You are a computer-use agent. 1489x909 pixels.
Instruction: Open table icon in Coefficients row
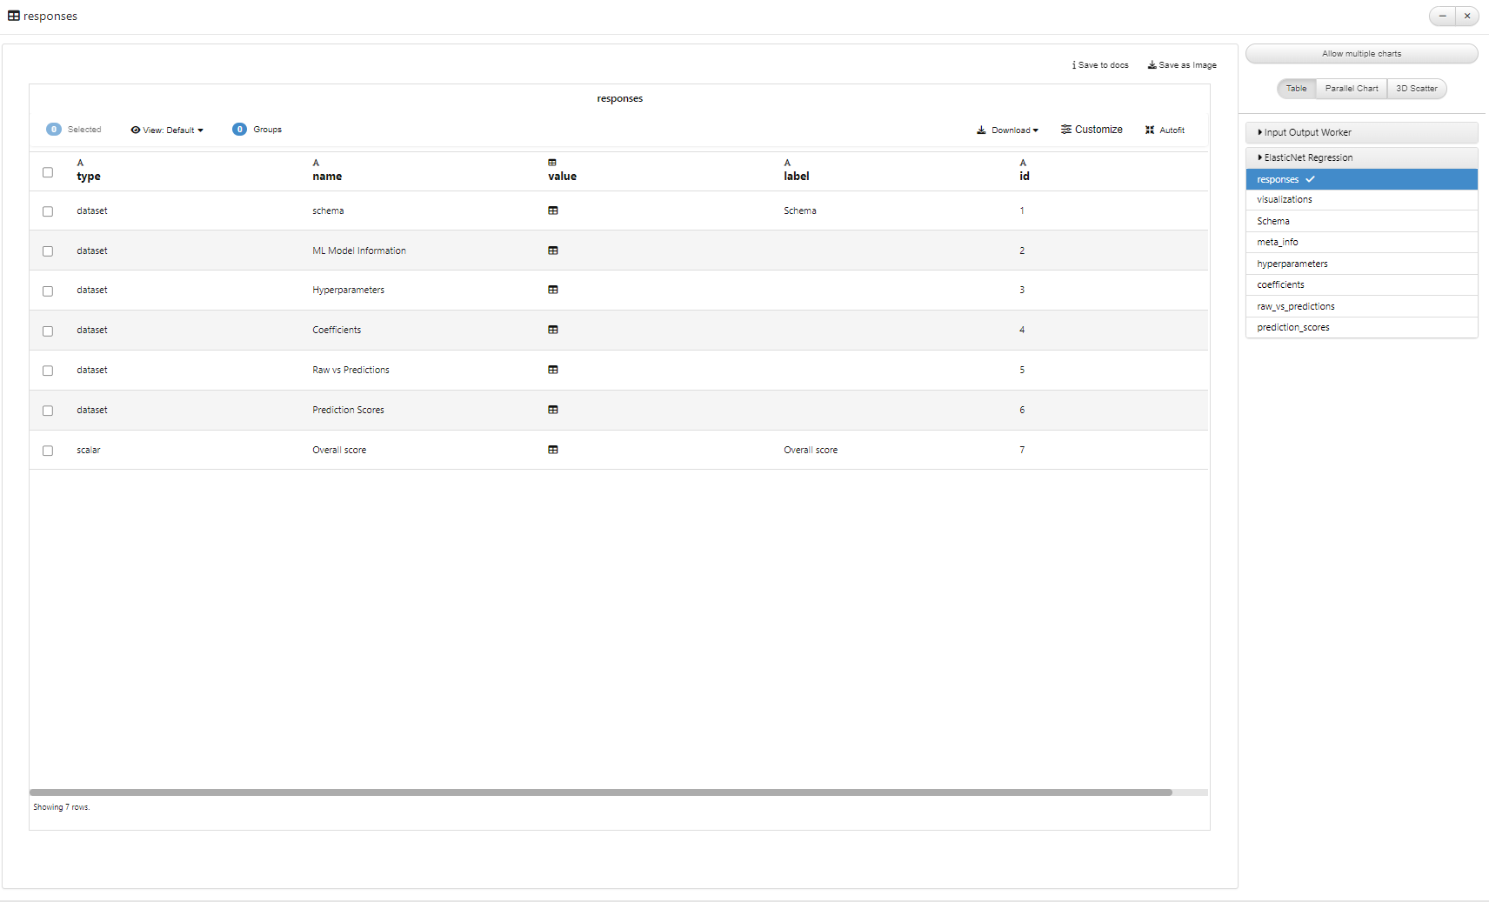click(552, 330)
